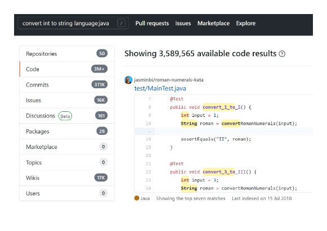Open Explore in top navigation
Viewport: 327px width, 231px height.
(x=245, y=24)
